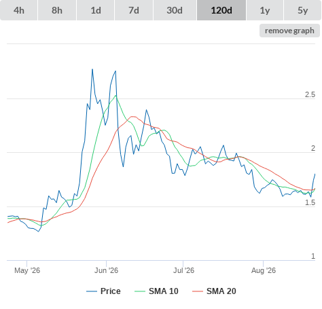Click the blue Price legend line marker
Image resolution: width=322 pixels, height=309 pixels.
[x=92, y=291]
